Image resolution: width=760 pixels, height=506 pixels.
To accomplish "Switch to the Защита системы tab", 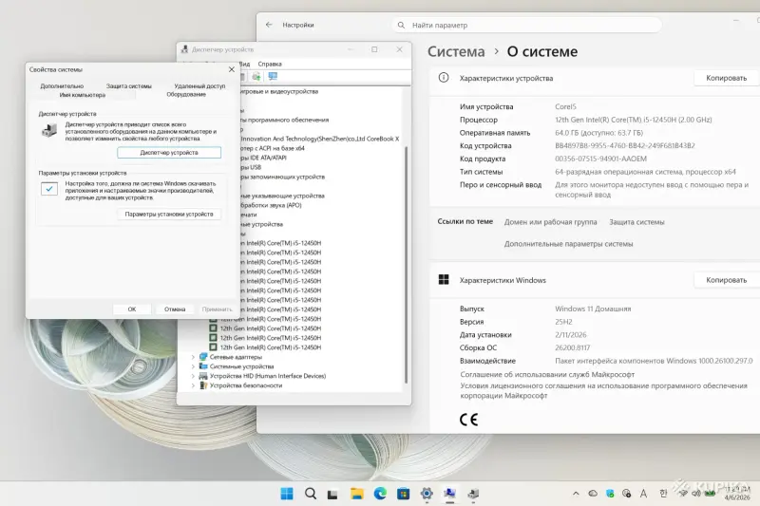I will 129,85.
